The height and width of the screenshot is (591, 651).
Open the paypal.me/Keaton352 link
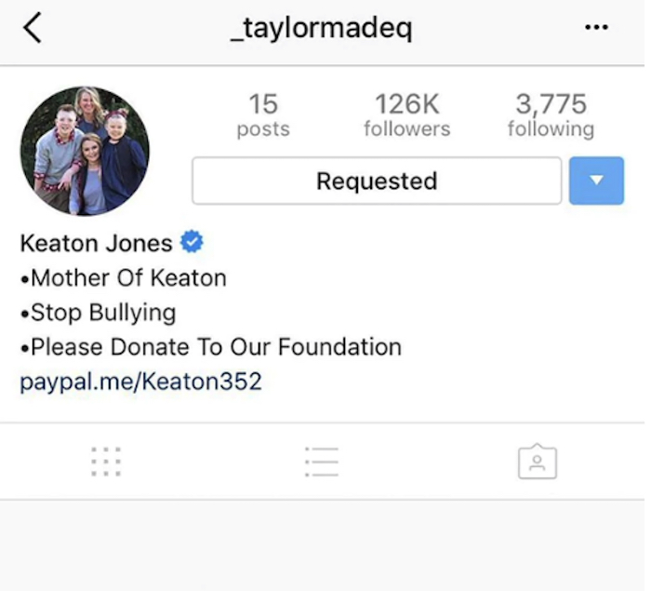140,382
